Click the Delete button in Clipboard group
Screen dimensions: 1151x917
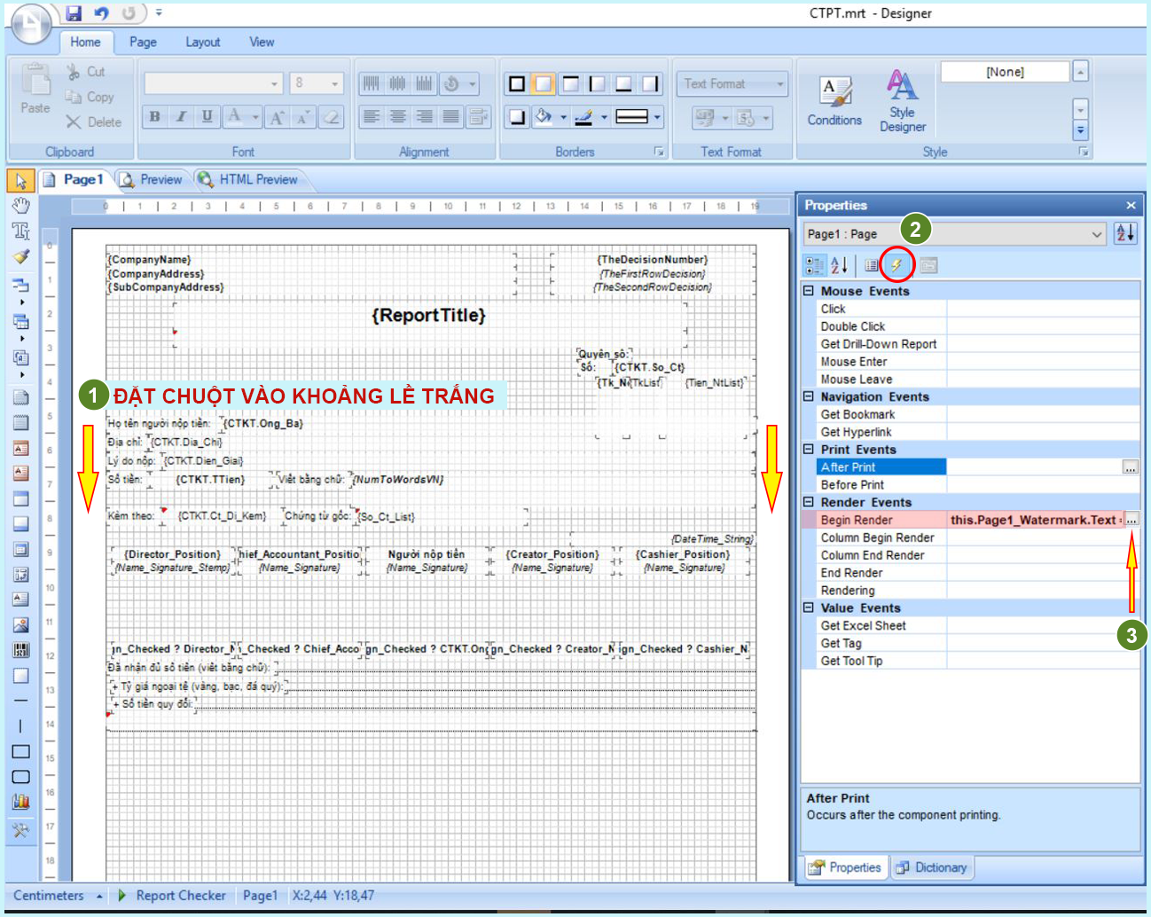pos(93,122)
